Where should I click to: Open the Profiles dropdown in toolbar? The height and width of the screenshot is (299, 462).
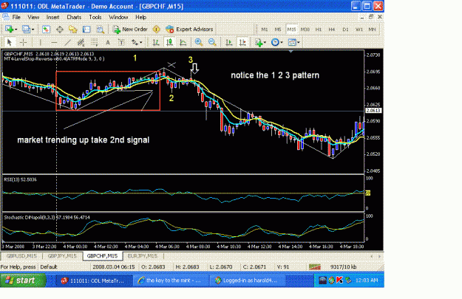pos(28,29)
